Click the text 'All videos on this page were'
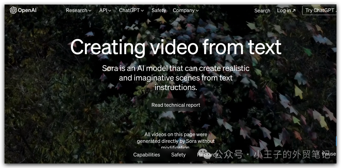This screenshot has width=341, height=168. click(176, 134)
